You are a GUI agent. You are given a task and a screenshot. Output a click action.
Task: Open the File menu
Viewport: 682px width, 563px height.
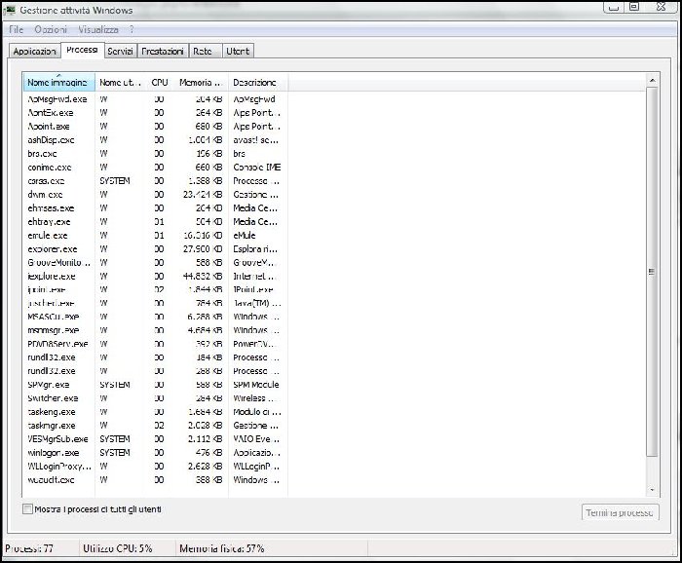[x=17, y=29]
